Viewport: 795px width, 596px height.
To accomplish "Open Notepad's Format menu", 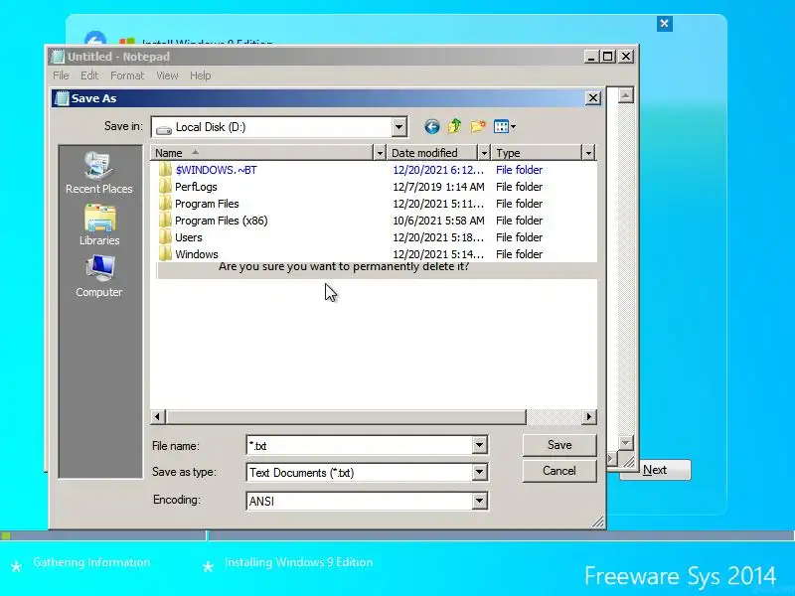I will tap(127, 75).
